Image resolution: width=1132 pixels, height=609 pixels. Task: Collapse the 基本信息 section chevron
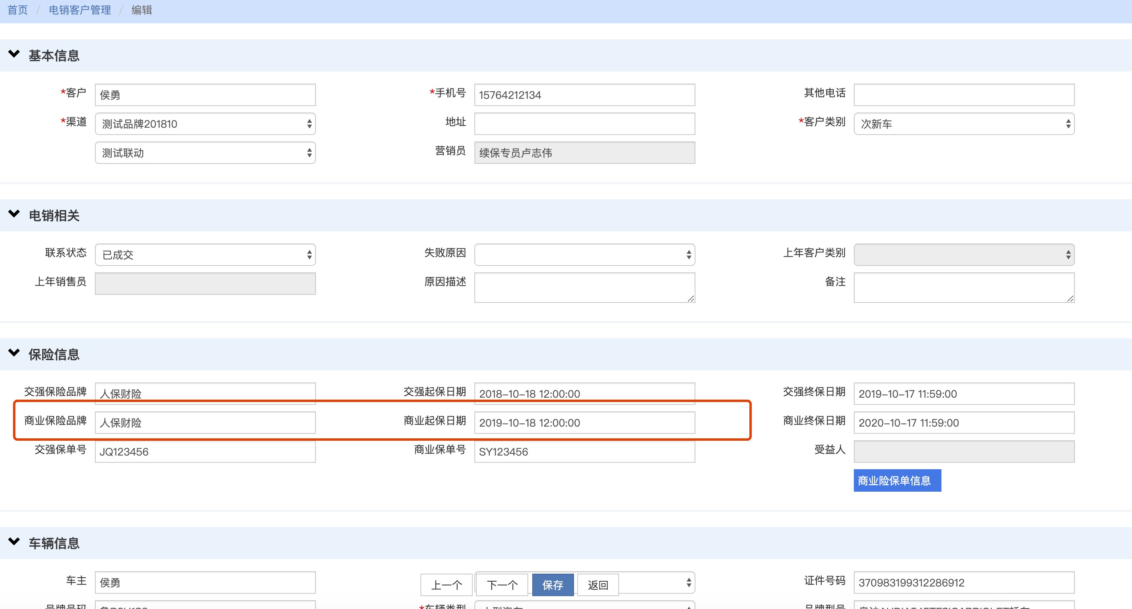point(14,54)
